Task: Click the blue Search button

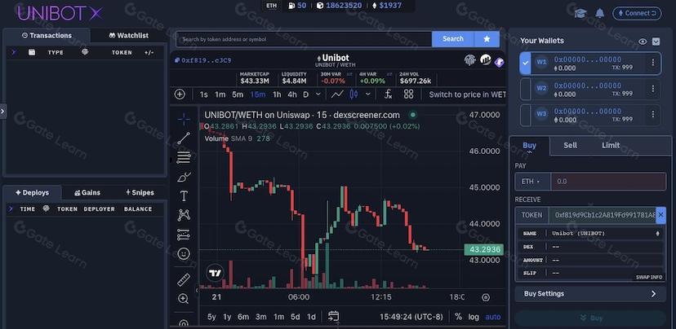Action: point(452,39)
